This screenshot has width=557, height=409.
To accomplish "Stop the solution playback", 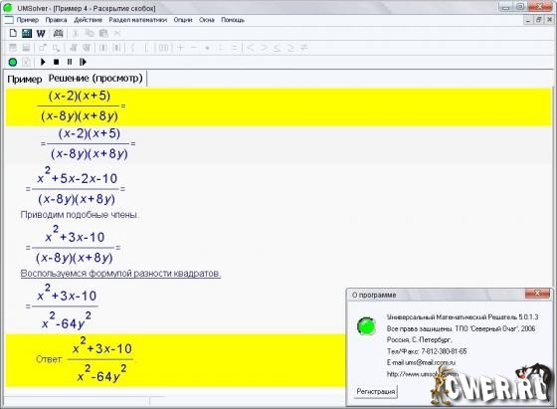I will coord(56,62).
